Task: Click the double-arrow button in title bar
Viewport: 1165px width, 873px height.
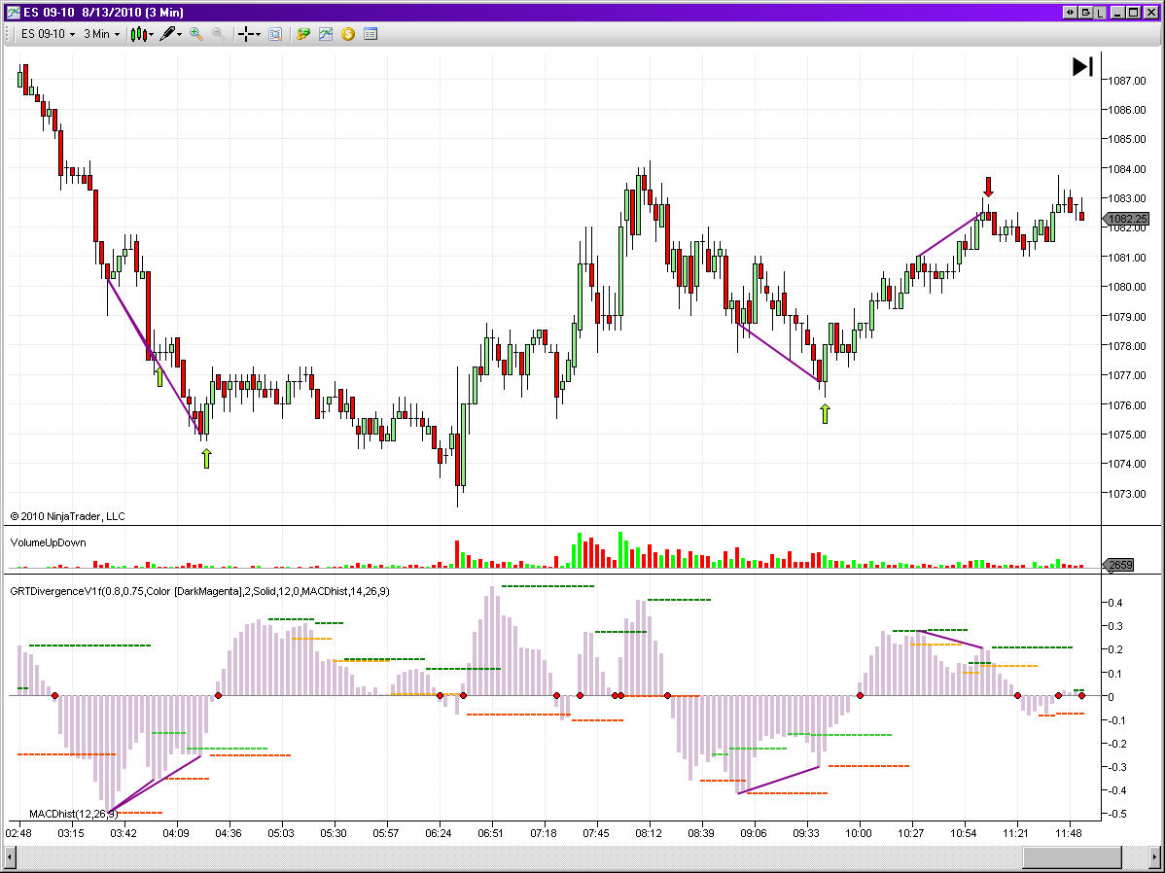Action: (1070, 13)
